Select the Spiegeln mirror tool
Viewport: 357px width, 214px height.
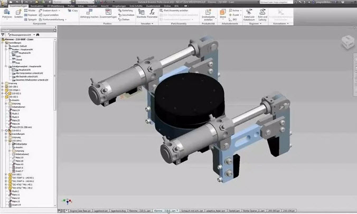pos(30,20)
